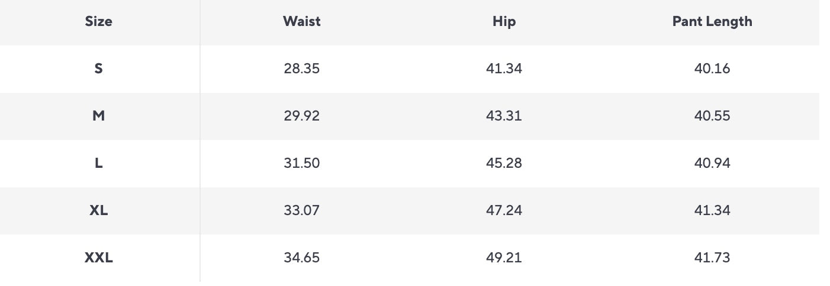
Task: Select the S size row label
Action: pyautogui.click(x=98, y=69)
